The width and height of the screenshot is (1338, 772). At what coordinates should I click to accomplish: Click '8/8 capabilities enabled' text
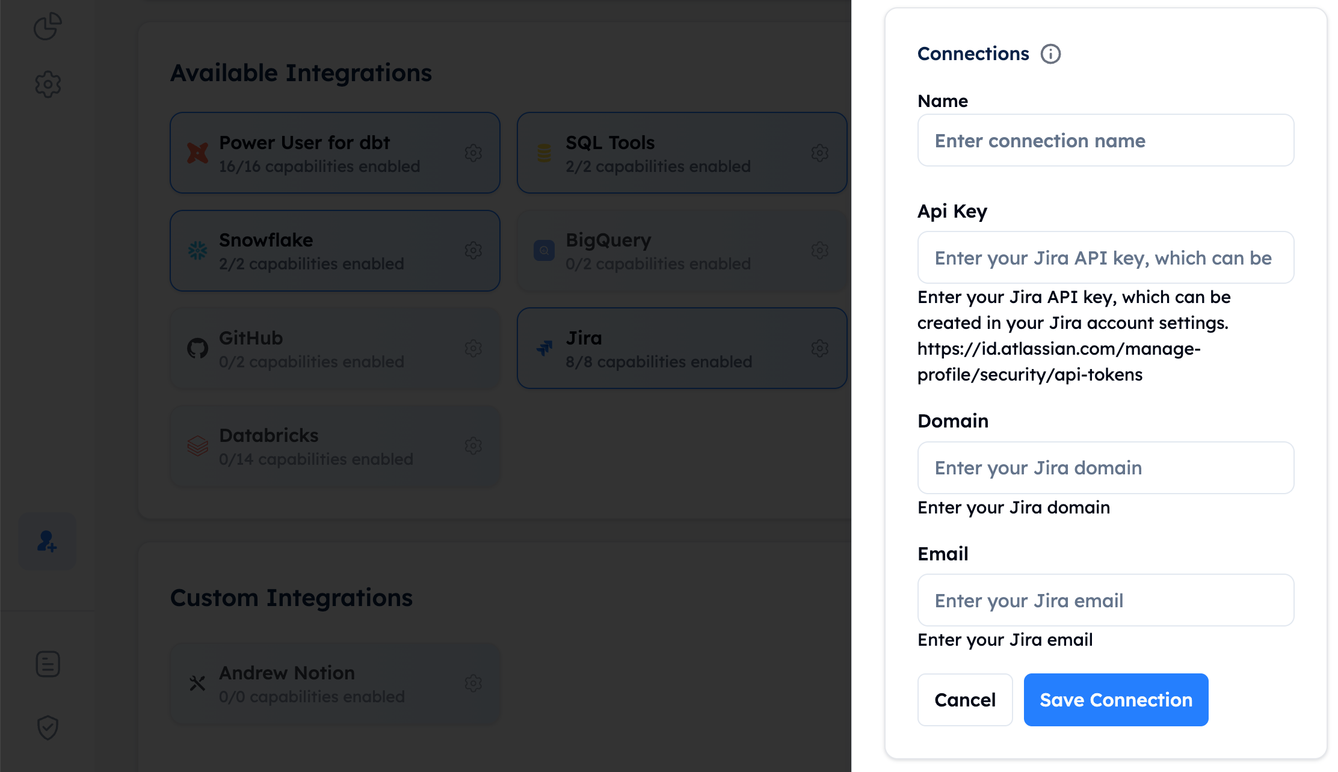point(659,362)
